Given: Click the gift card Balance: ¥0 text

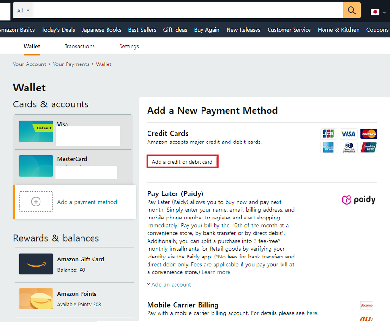Looking at the screenshot, I should (71, 270).
